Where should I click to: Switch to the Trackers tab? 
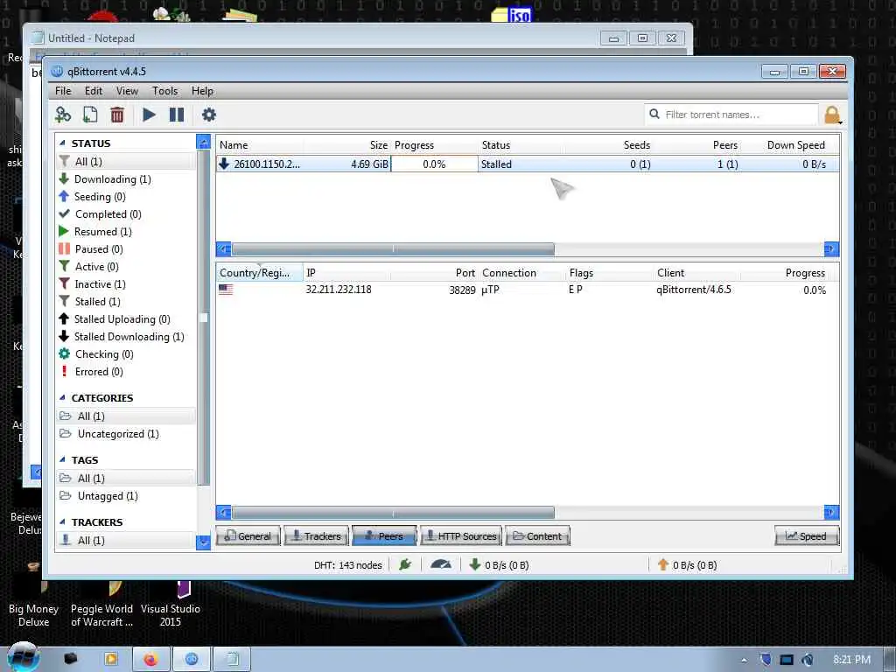pyautogui.click(x=316, y=536)
